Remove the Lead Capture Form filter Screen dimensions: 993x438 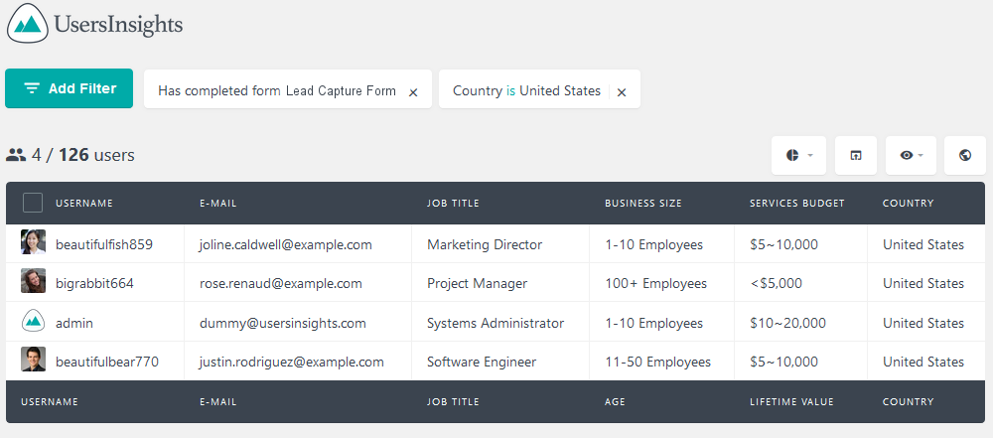tap(413, 92)
